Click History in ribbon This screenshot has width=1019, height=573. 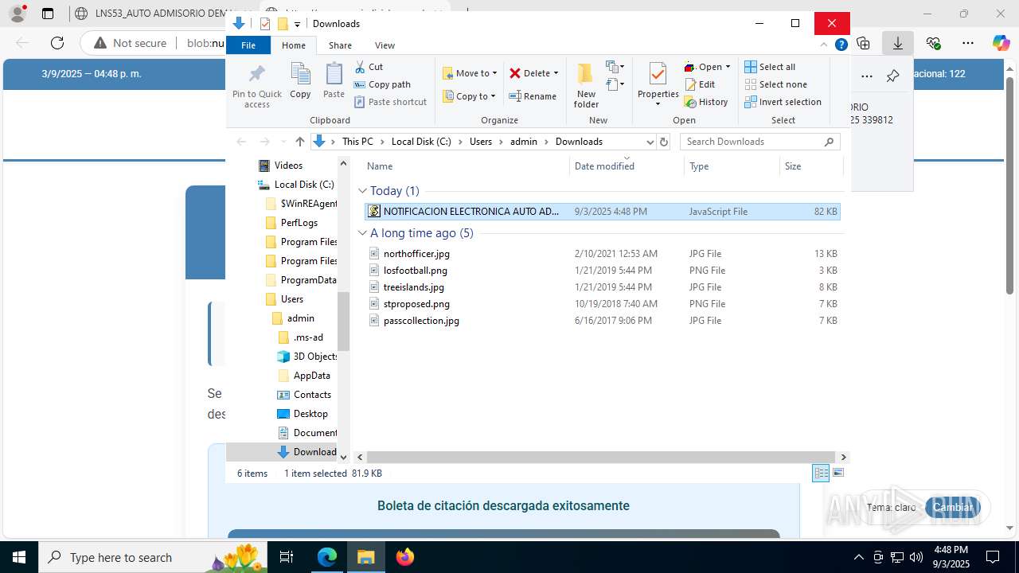(706, 102)
